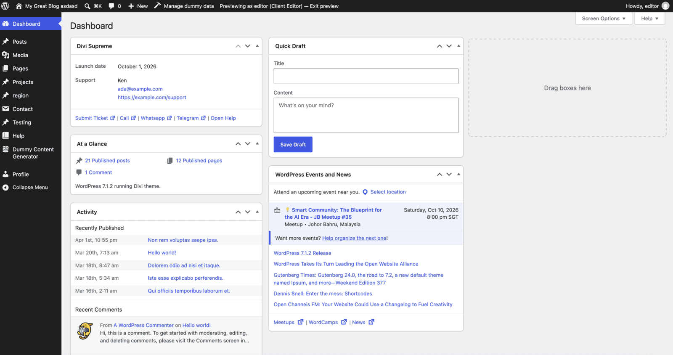Screen dimensions: 673x355
Task: Open the WordPress logo menu
Action: [x=5, y=6]
